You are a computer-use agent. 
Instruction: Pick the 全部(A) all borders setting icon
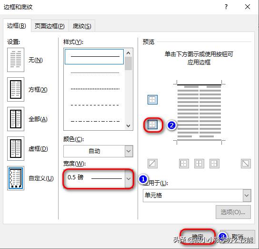[16, 119]
